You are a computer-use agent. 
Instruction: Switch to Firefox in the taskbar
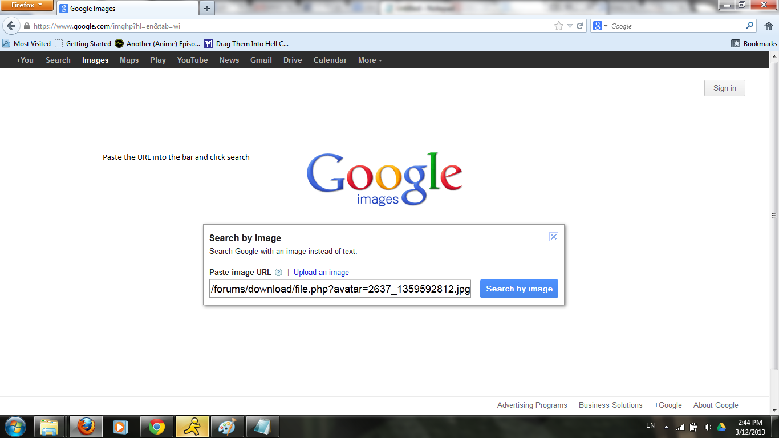(x=86, y=427)
